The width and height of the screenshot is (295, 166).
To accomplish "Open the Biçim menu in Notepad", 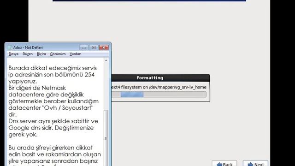I will click(x=41, y=54).
